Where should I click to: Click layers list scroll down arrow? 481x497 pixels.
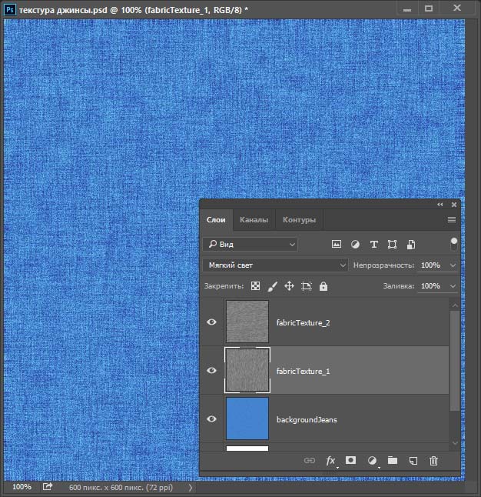point(455,443)
